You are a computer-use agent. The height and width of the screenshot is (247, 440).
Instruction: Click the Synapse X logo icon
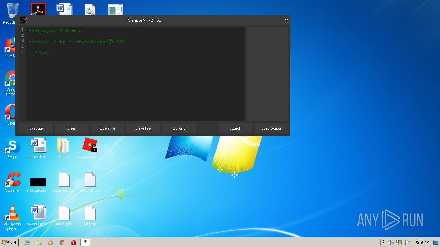coord(23,20)
